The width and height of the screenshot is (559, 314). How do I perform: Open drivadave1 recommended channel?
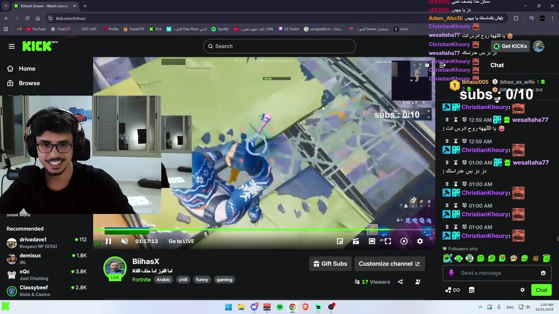coord(46,242)
